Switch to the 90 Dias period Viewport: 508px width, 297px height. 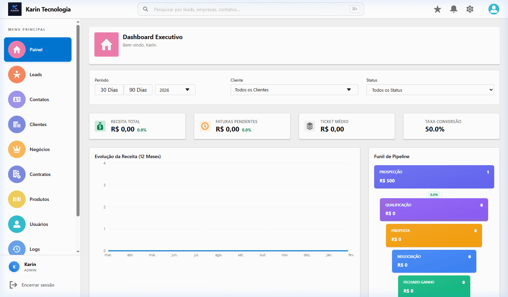click(x=138, y=90)
